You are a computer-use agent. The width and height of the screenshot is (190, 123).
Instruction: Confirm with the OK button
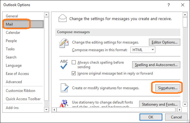(x=151, y=117)
